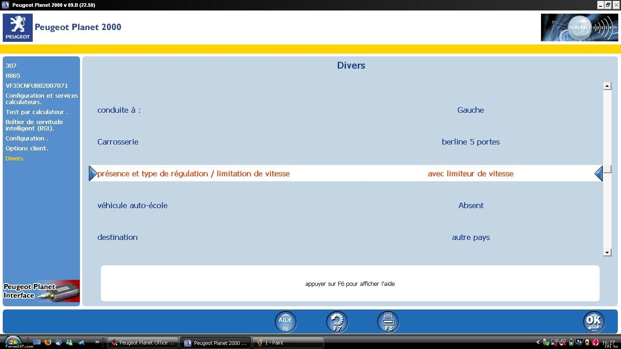Minimize the Peugeot Planet 2000 window
Image resolution: width=621 pixels, height=349 pixels.
pos(600,5)
